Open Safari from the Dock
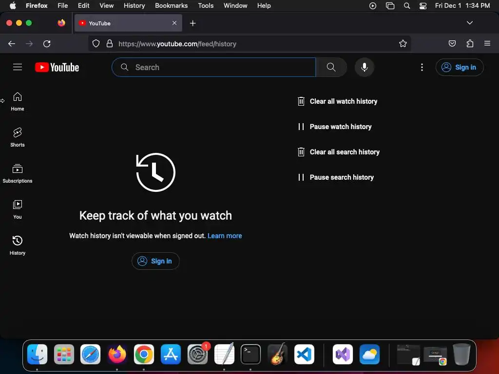This screenshot has width=499, height=374. (x=90, y=355)
